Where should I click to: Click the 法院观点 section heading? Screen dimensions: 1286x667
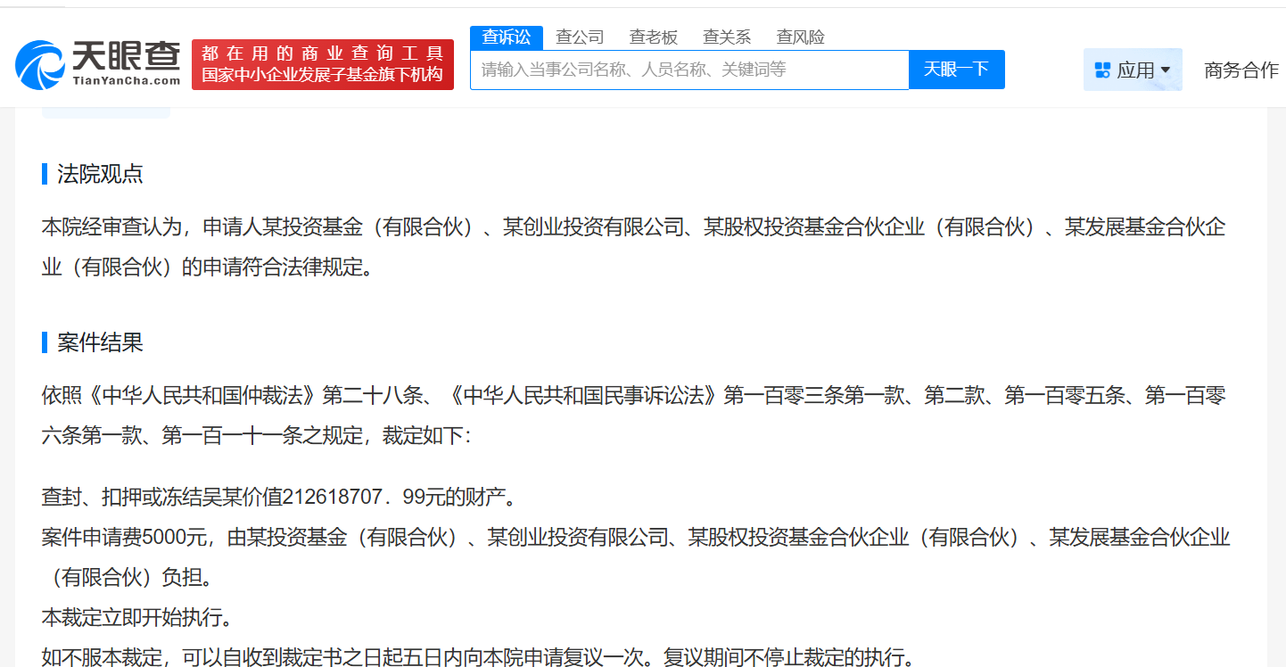(100, 174)
